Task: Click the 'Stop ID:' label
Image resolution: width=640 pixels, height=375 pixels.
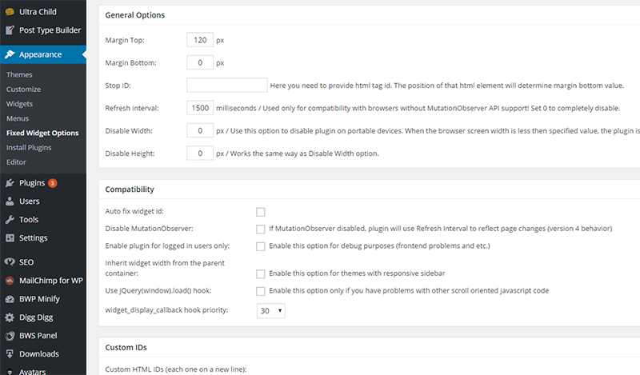Action: [118, 86]
